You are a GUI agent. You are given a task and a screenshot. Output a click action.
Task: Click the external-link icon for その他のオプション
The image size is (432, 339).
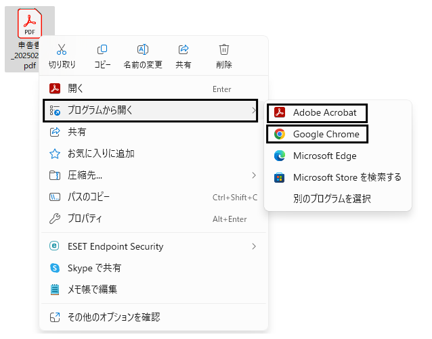(55, 317)
